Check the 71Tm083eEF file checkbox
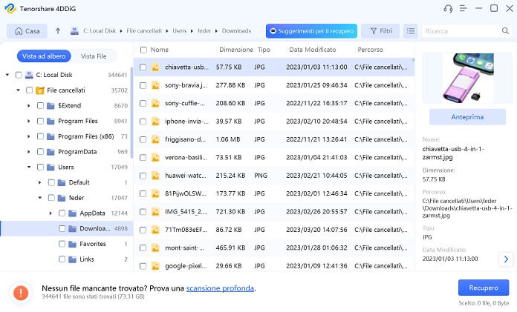517x312 pixels. point(143,230)
